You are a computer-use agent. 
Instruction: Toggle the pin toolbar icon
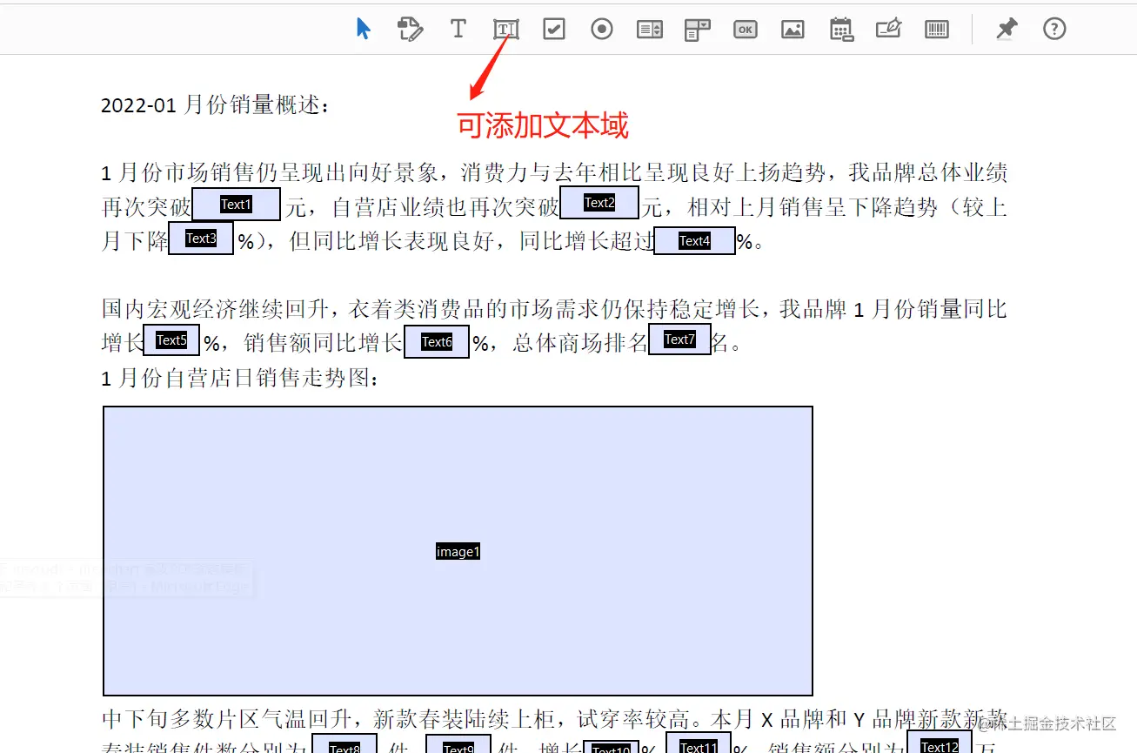pos(1006,29)
